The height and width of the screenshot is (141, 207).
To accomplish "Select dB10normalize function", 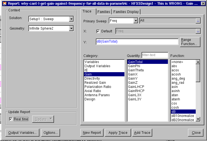I will pos(183,116).
